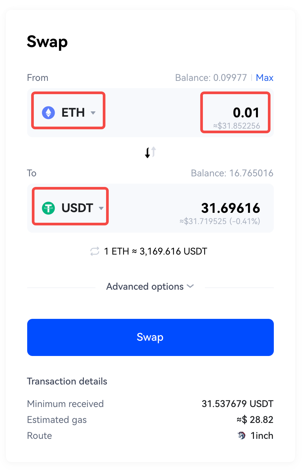Click the Minimum received value 31.537679 USDT
The width and height of the screenshot is (303, 470).
(x=238, y=404)
